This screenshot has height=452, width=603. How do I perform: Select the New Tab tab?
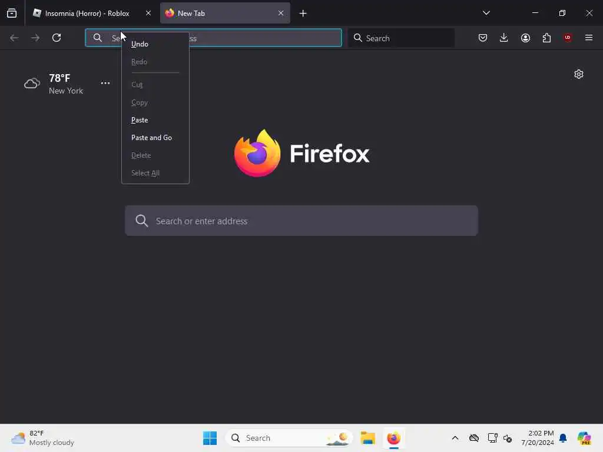(225, 13)
